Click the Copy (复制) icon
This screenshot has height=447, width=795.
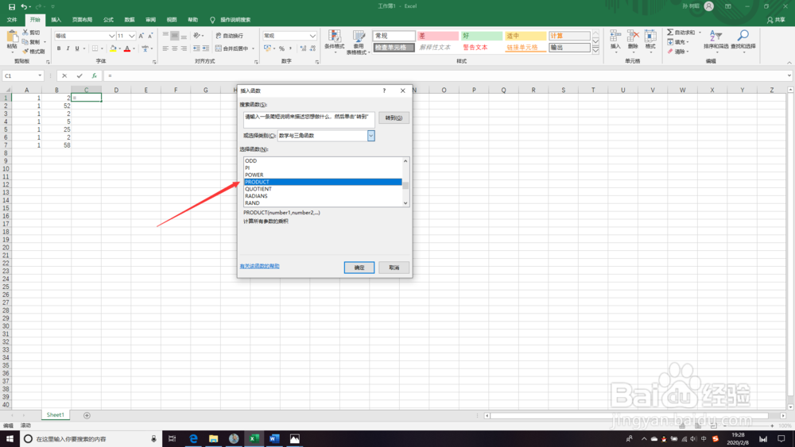(25, 42)
